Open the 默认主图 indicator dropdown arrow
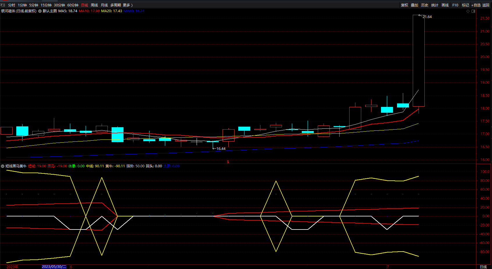This screenshot has width=492, height=269. pyautogui.click(x=40, y=11)
